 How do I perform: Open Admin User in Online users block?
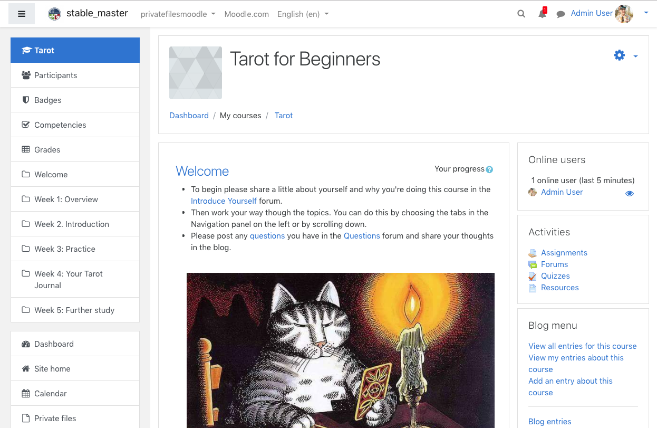coord(562,192)
